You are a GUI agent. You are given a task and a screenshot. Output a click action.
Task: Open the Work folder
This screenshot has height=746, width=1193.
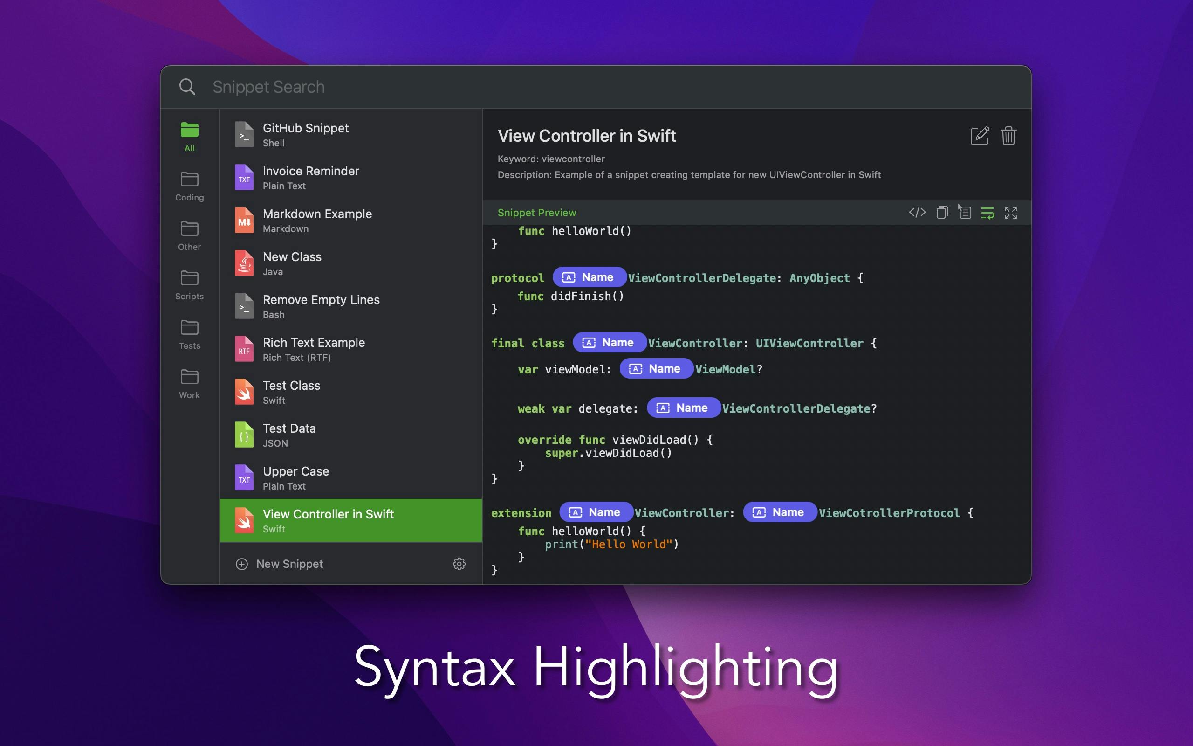(189, 383)
